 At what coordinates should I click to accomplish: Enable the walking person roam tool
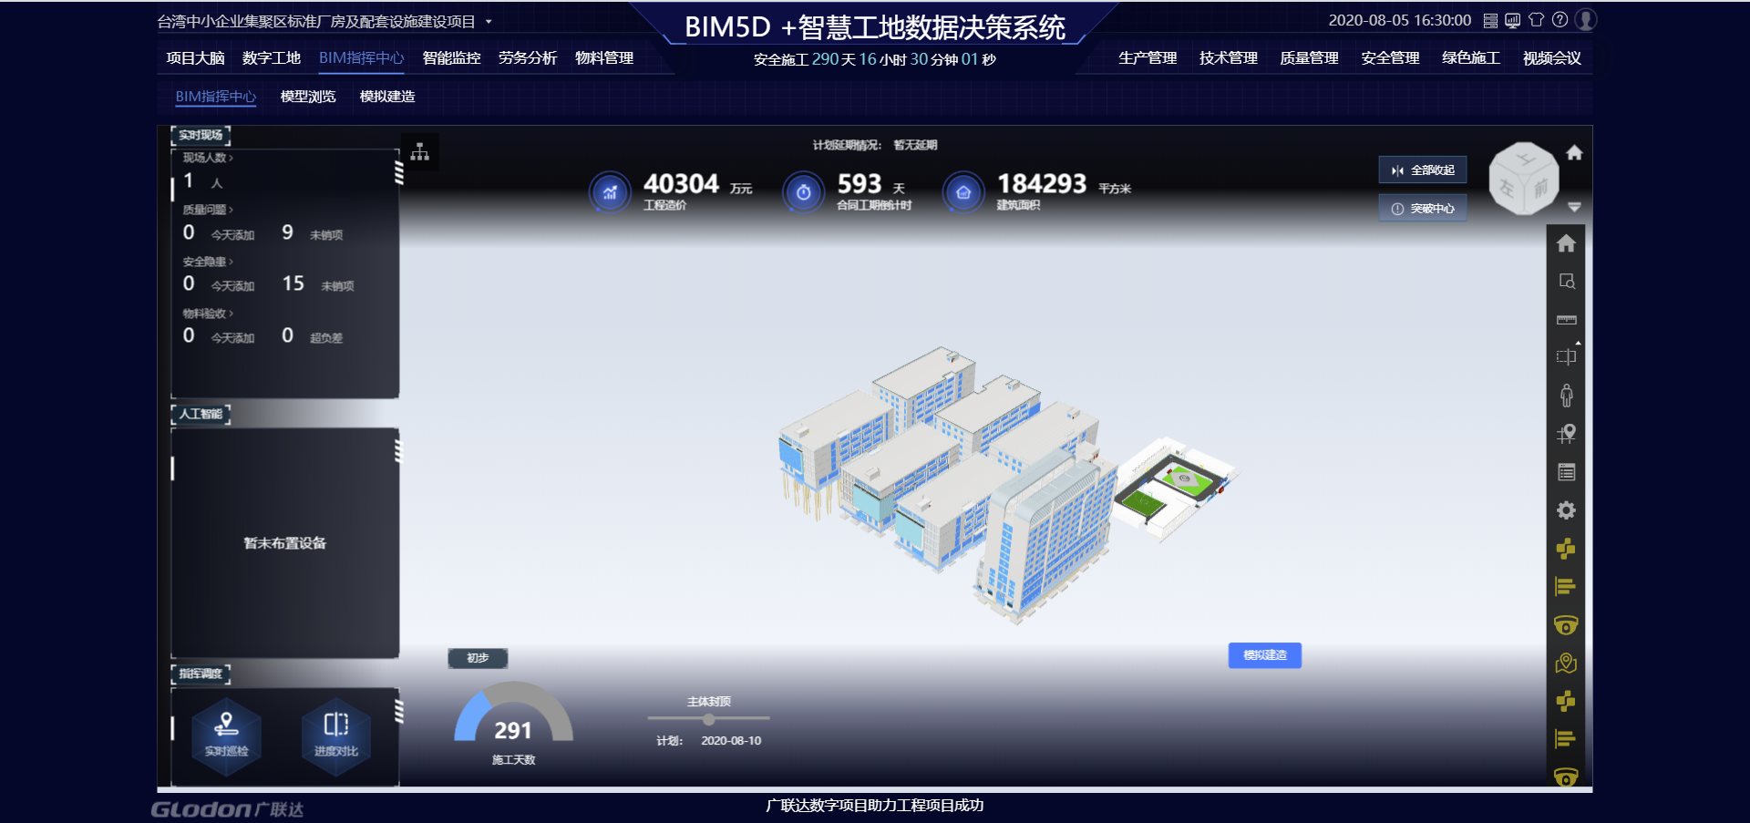[x=1566, y=396]
